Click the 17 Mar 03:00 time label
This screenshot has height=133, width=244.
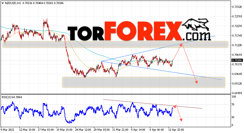pyautogui.click(x=46, y=130)
